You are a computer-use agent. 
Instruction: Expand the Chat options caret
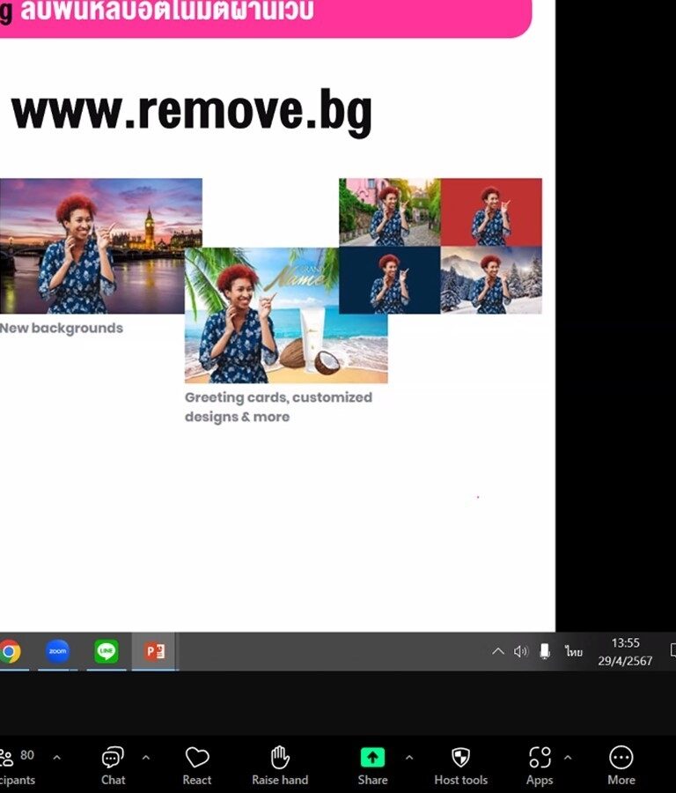coord(145,758)
